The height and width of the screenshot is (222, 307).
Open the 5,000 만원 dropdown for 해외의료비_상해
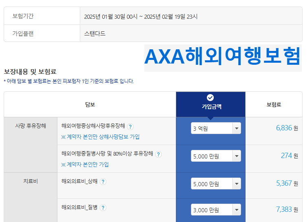[x=216, y=184]
